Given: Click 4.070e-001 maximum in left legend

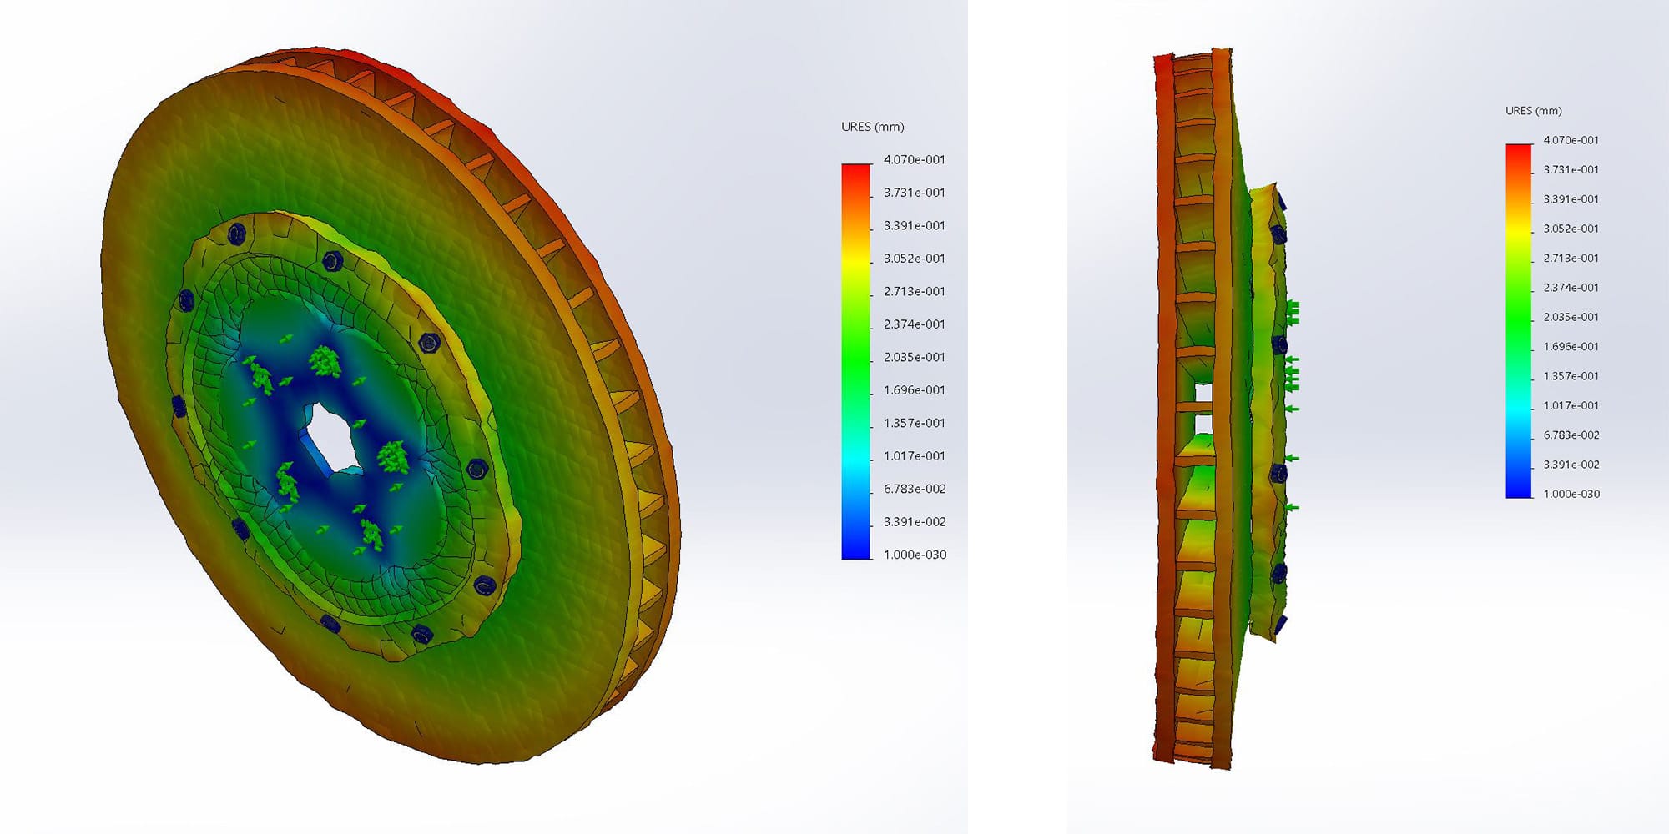Looking at the screenshot, I should 915,159.
